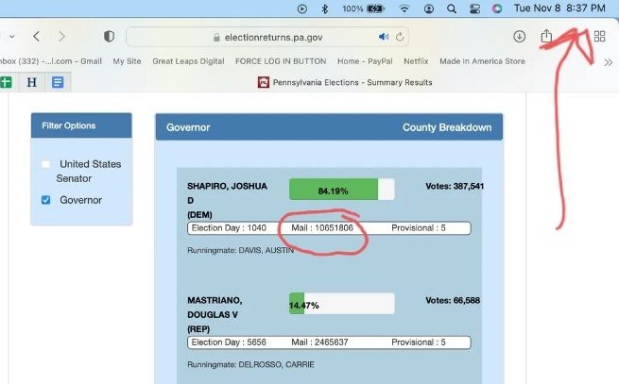This screenshot has height=384, width=619.
Task: Go back with Safari's back arrow
Action: click(36, 37)
